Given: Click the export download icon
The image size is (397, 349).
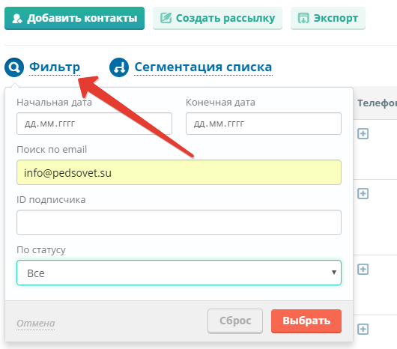Looking at the screenshot, I should (303, 18).
